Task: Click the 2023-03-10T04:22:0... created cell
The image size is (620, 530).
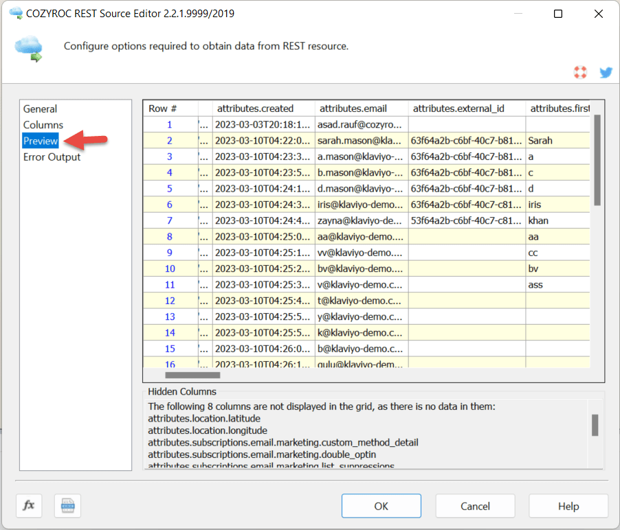Action: (264, 141)
